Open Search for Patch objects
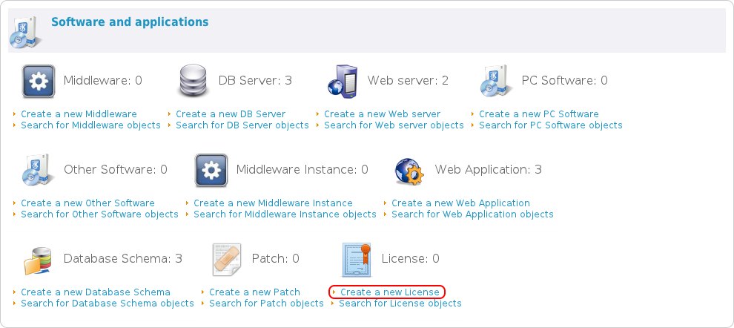The image size is (734, 328). click(266, 304)
